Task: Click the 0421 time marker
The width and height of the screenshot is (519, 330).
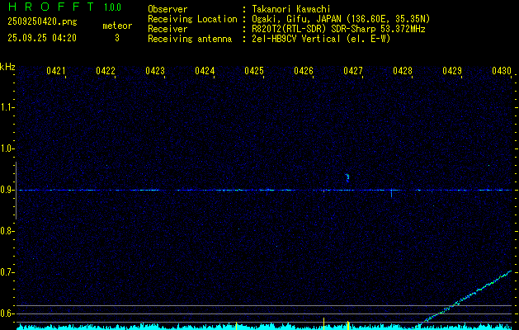Action: coord(55,71)
